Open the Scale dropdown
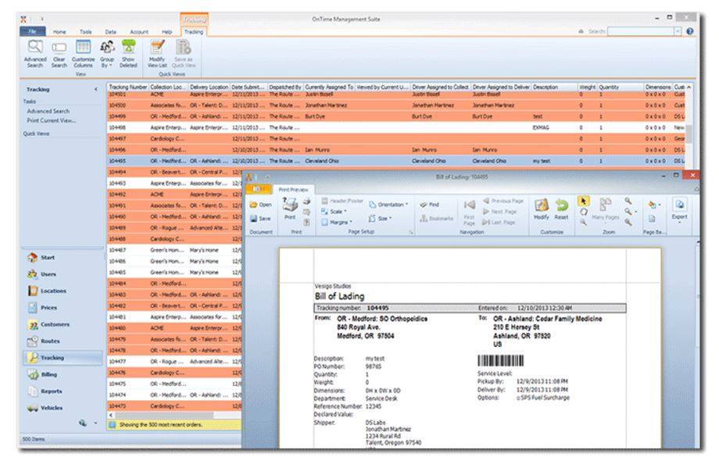Viewport: 719px width, 471px height. pos(334,212)
